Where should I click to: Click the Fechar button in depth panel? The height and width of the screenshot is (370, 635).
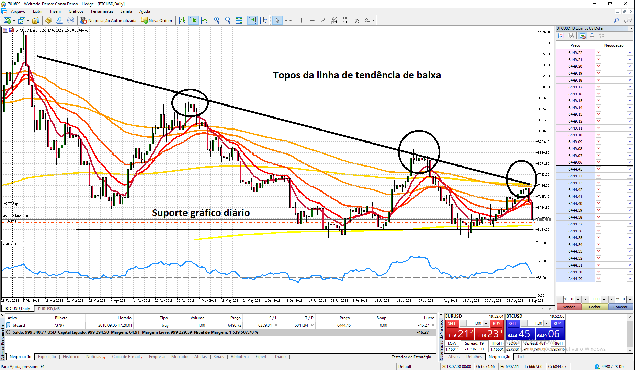[x=595, y=307]
